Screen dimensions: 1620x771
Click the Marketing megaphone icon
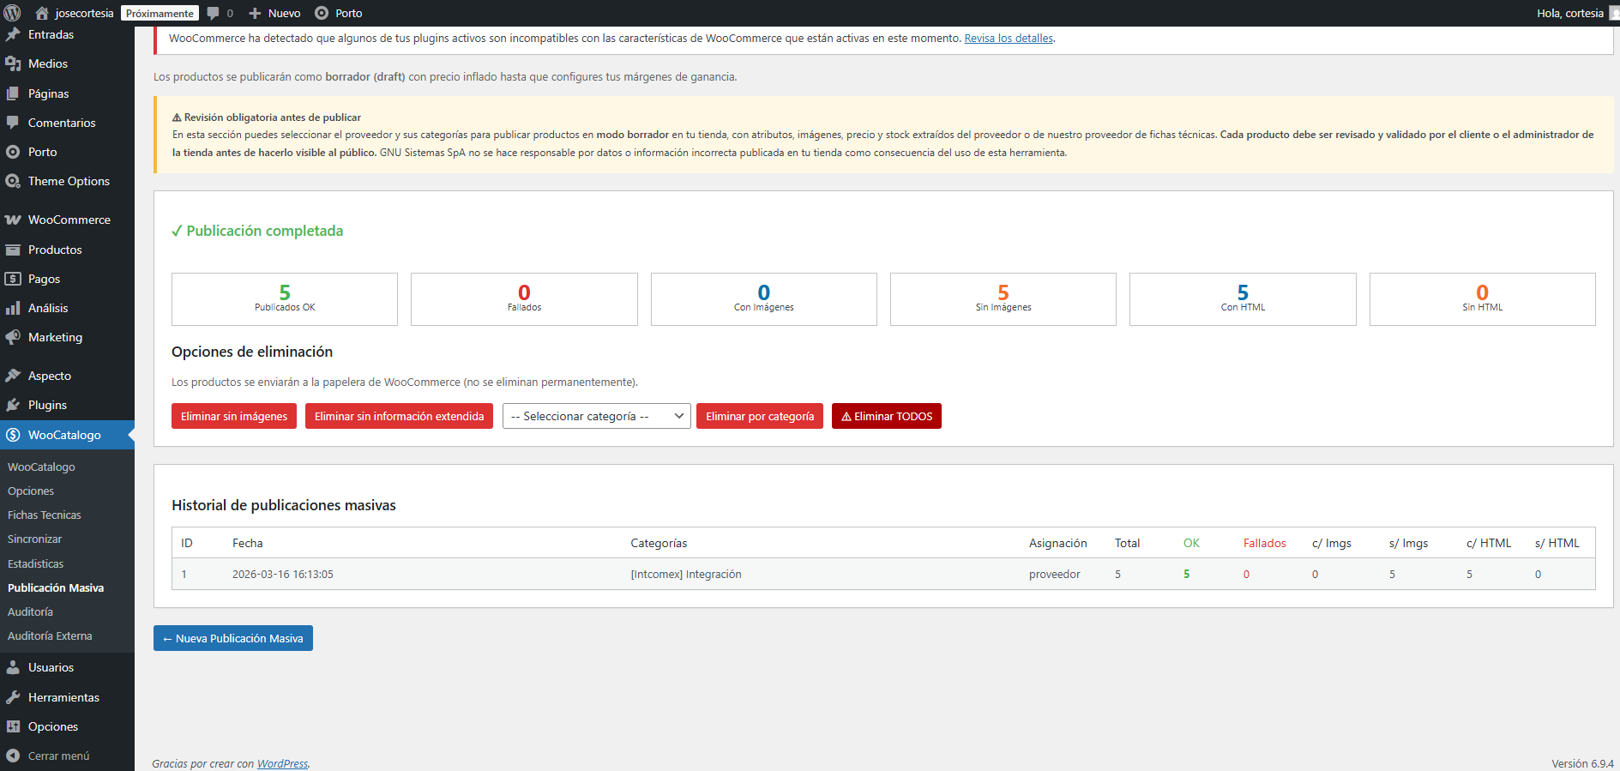(13, 337)
